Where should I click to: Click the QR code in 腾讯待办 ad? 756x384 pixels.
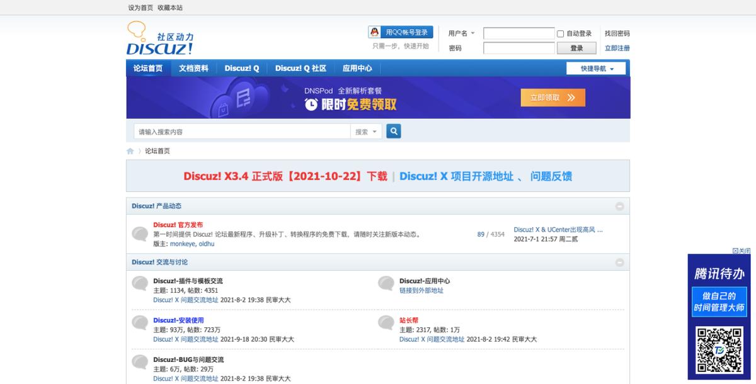719,350
